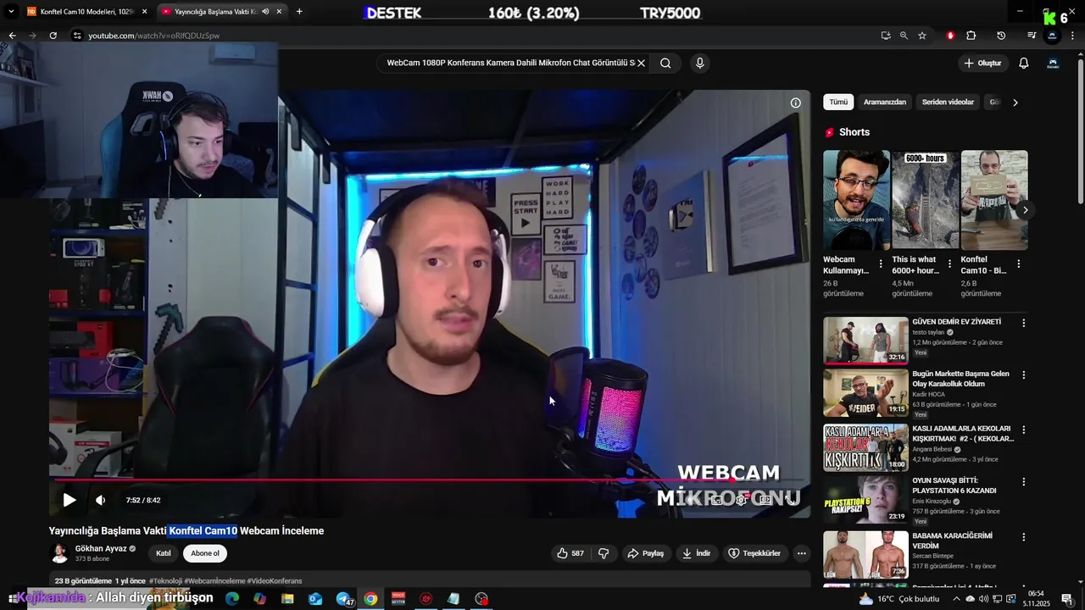
Task: Select the Aramanızdan filter chip
Action: coord(885,102)
